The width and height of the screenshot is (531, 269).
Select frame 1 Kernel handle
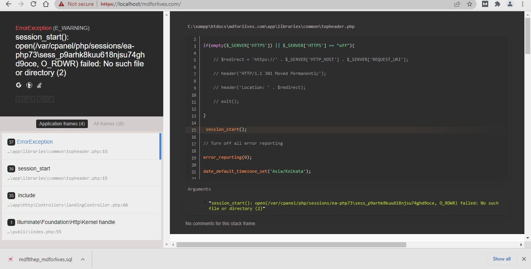(82, 227)
